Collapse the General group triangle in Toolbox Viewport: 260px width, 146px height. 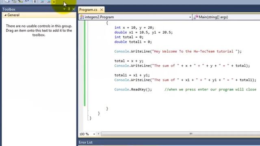tap(5, 15)
